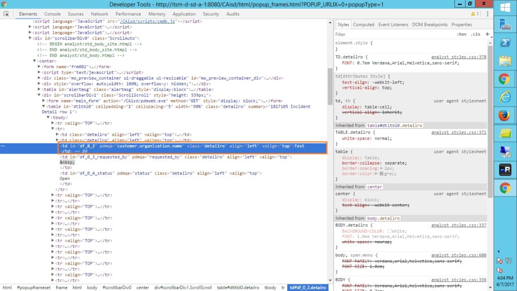
Task: Add new style rule with plus icon
Action: tap(487, 34)
